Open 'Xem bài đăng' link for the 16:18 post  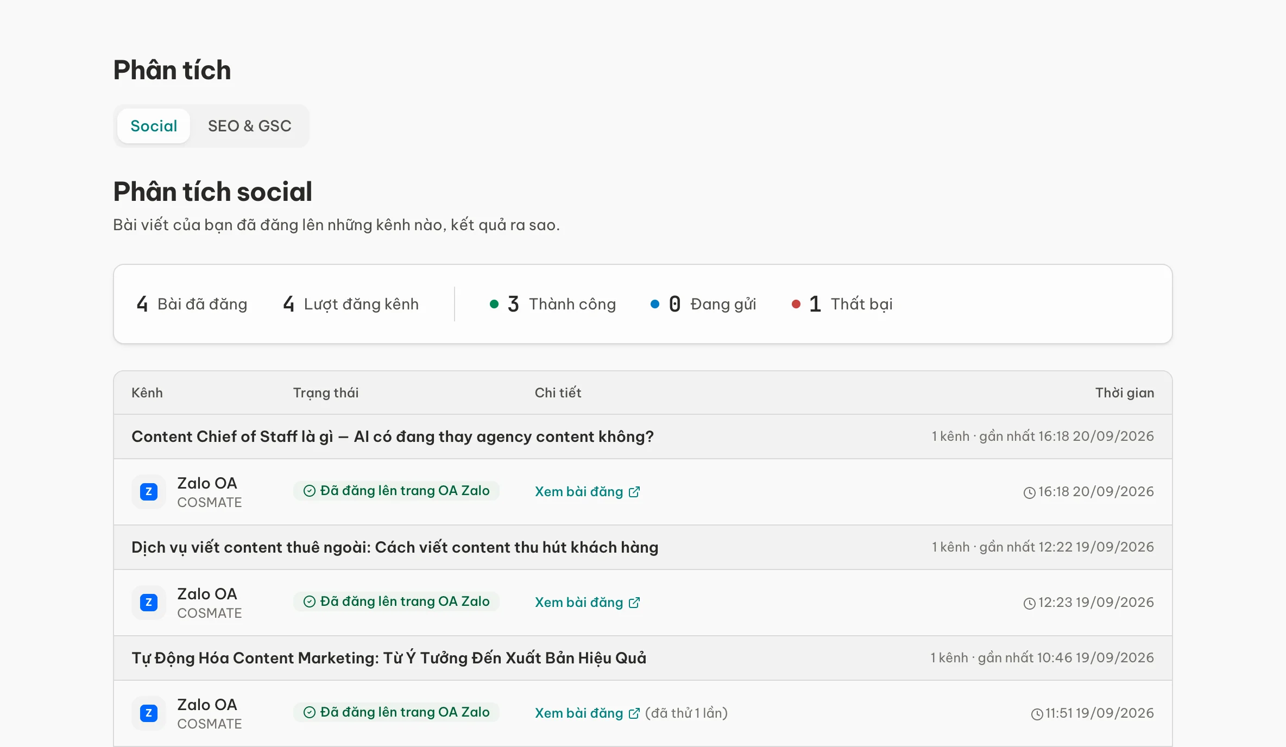[x=588, y=492]
